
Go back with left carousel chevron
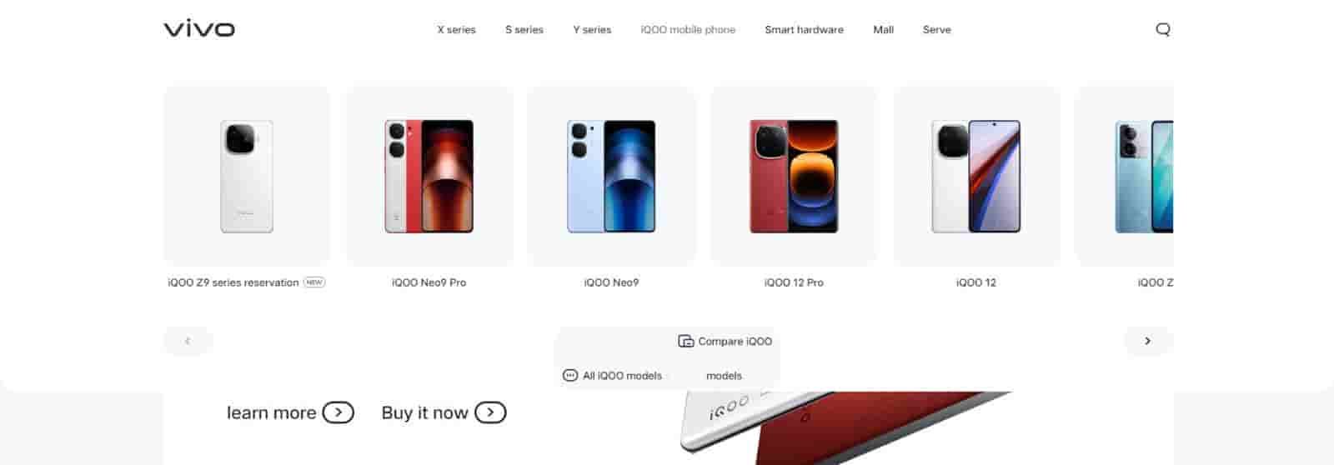(x=188, y=341)
